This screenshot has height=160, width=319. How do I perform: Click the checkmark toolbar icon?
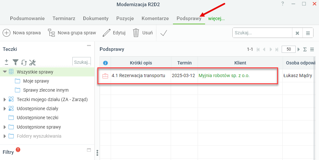[164, 33]
